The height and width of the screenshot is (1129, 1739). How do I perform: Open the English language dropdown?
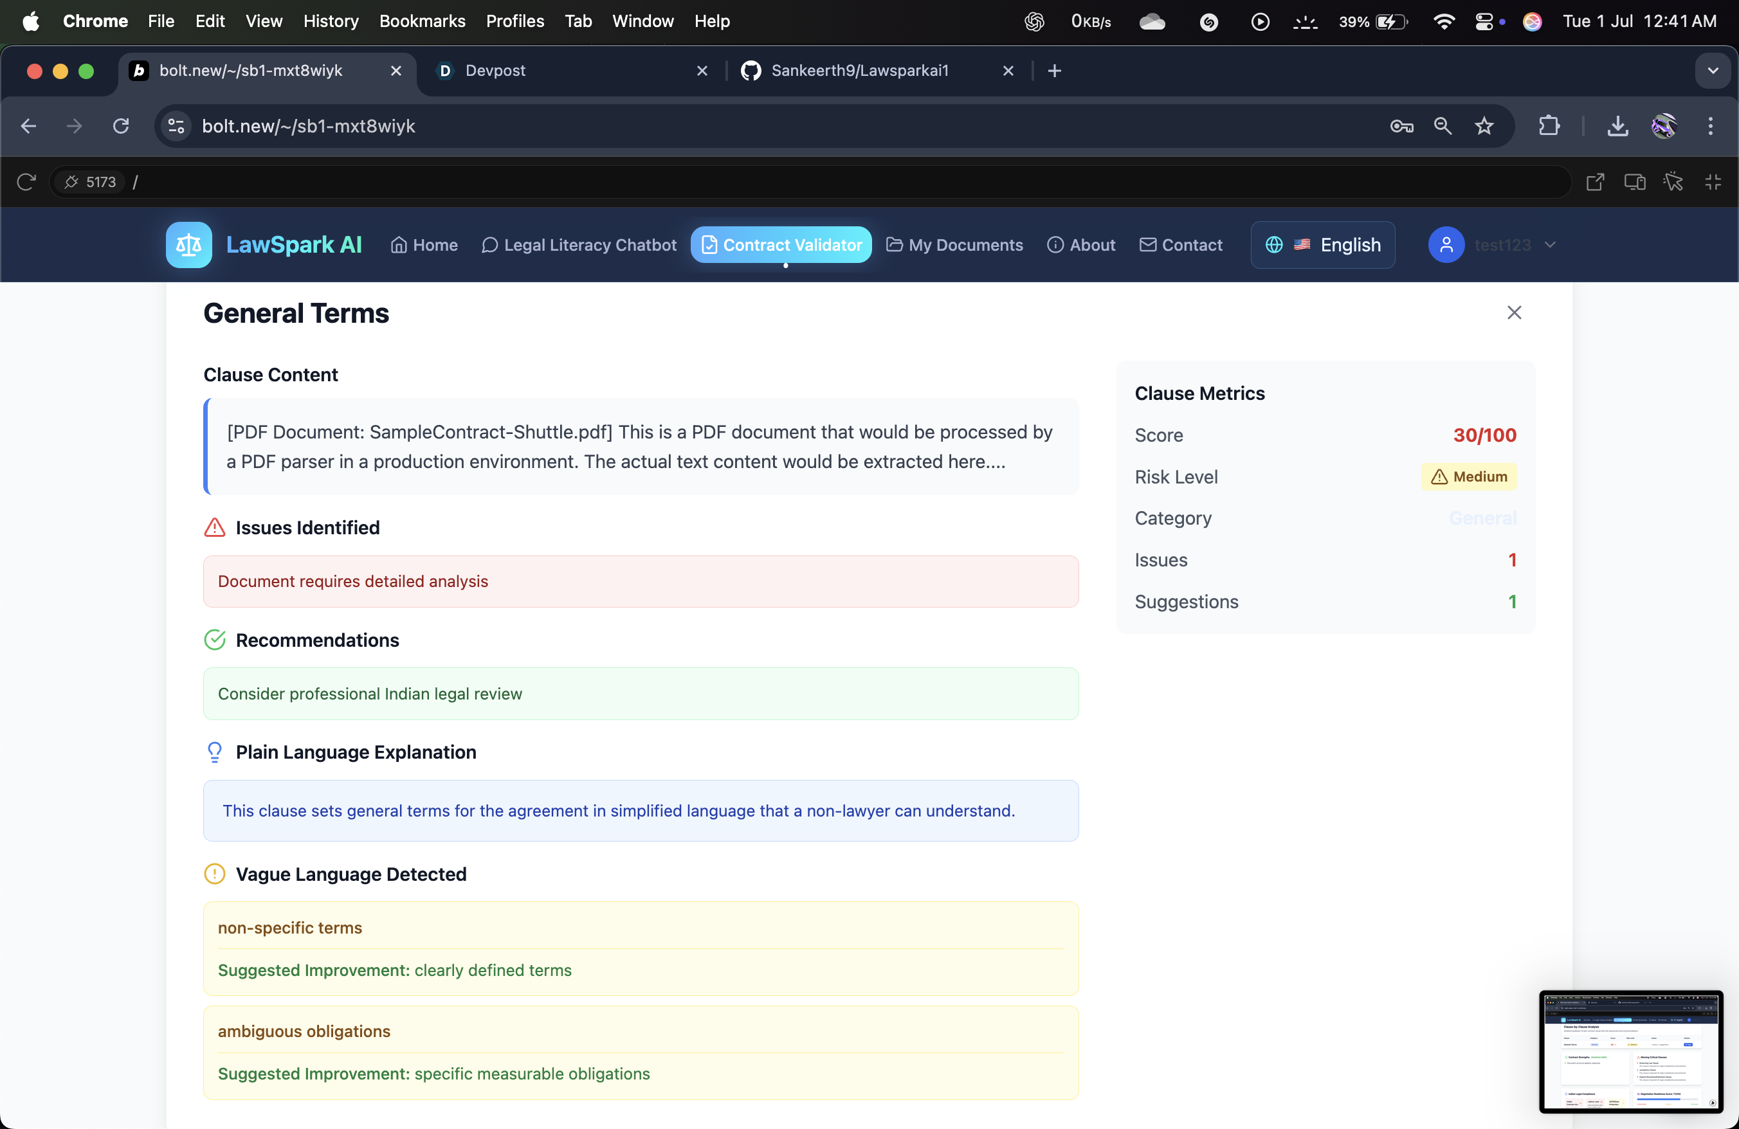pos(1322,245)
